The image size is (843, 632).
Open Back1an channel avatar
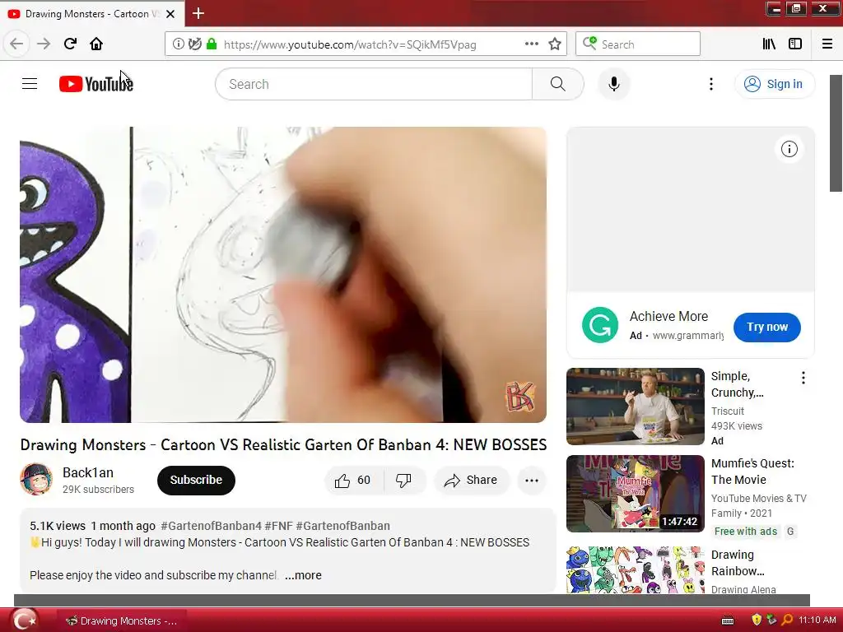[x=36, y=480]
